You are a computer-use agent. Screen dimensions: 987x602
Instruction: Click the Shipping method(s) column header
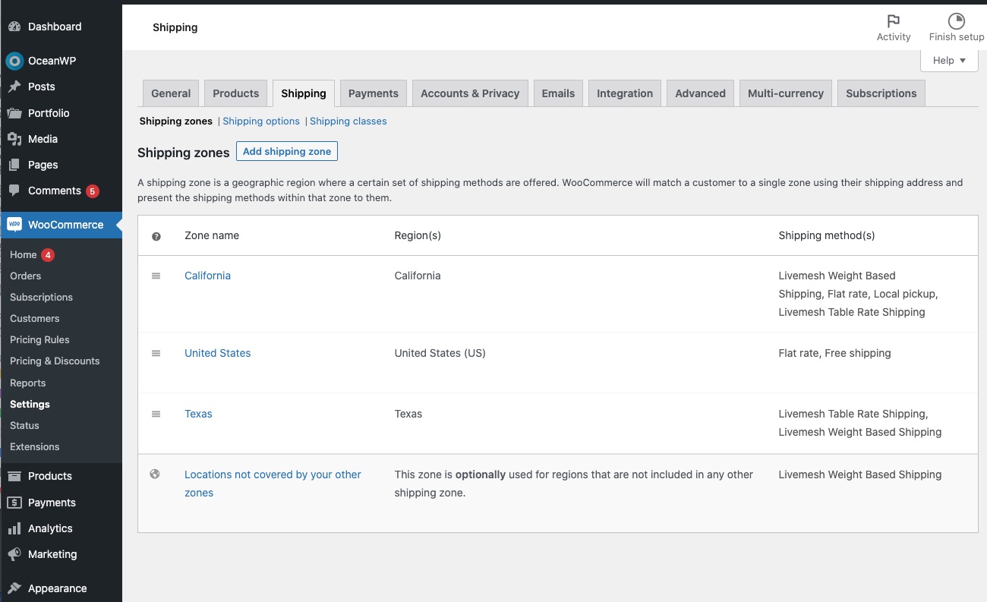tap(827, 235)
